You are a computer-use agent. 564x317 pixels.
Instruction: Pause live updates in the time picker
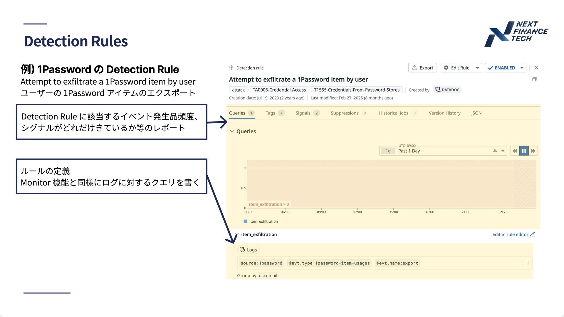click(x=524, y=151)
